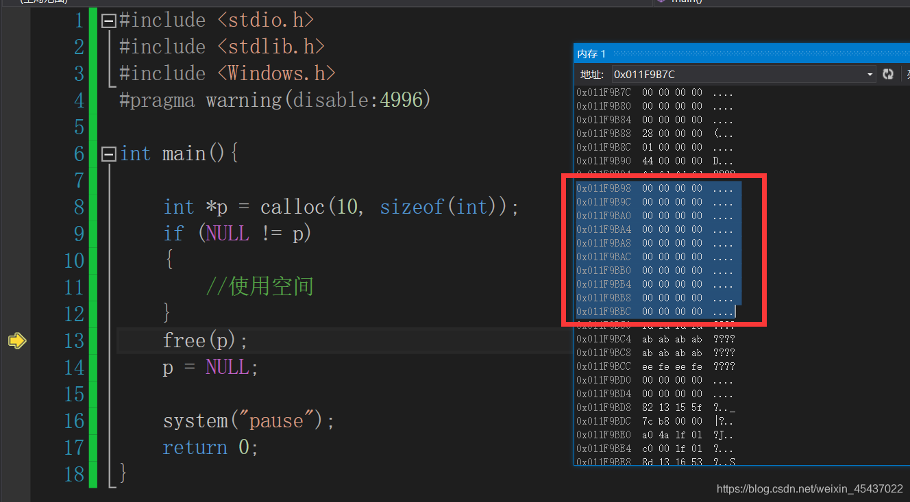
Task: Click memory row 0x011F9BDC '7c b8 00 00'
Action: [x=654, y=421]
